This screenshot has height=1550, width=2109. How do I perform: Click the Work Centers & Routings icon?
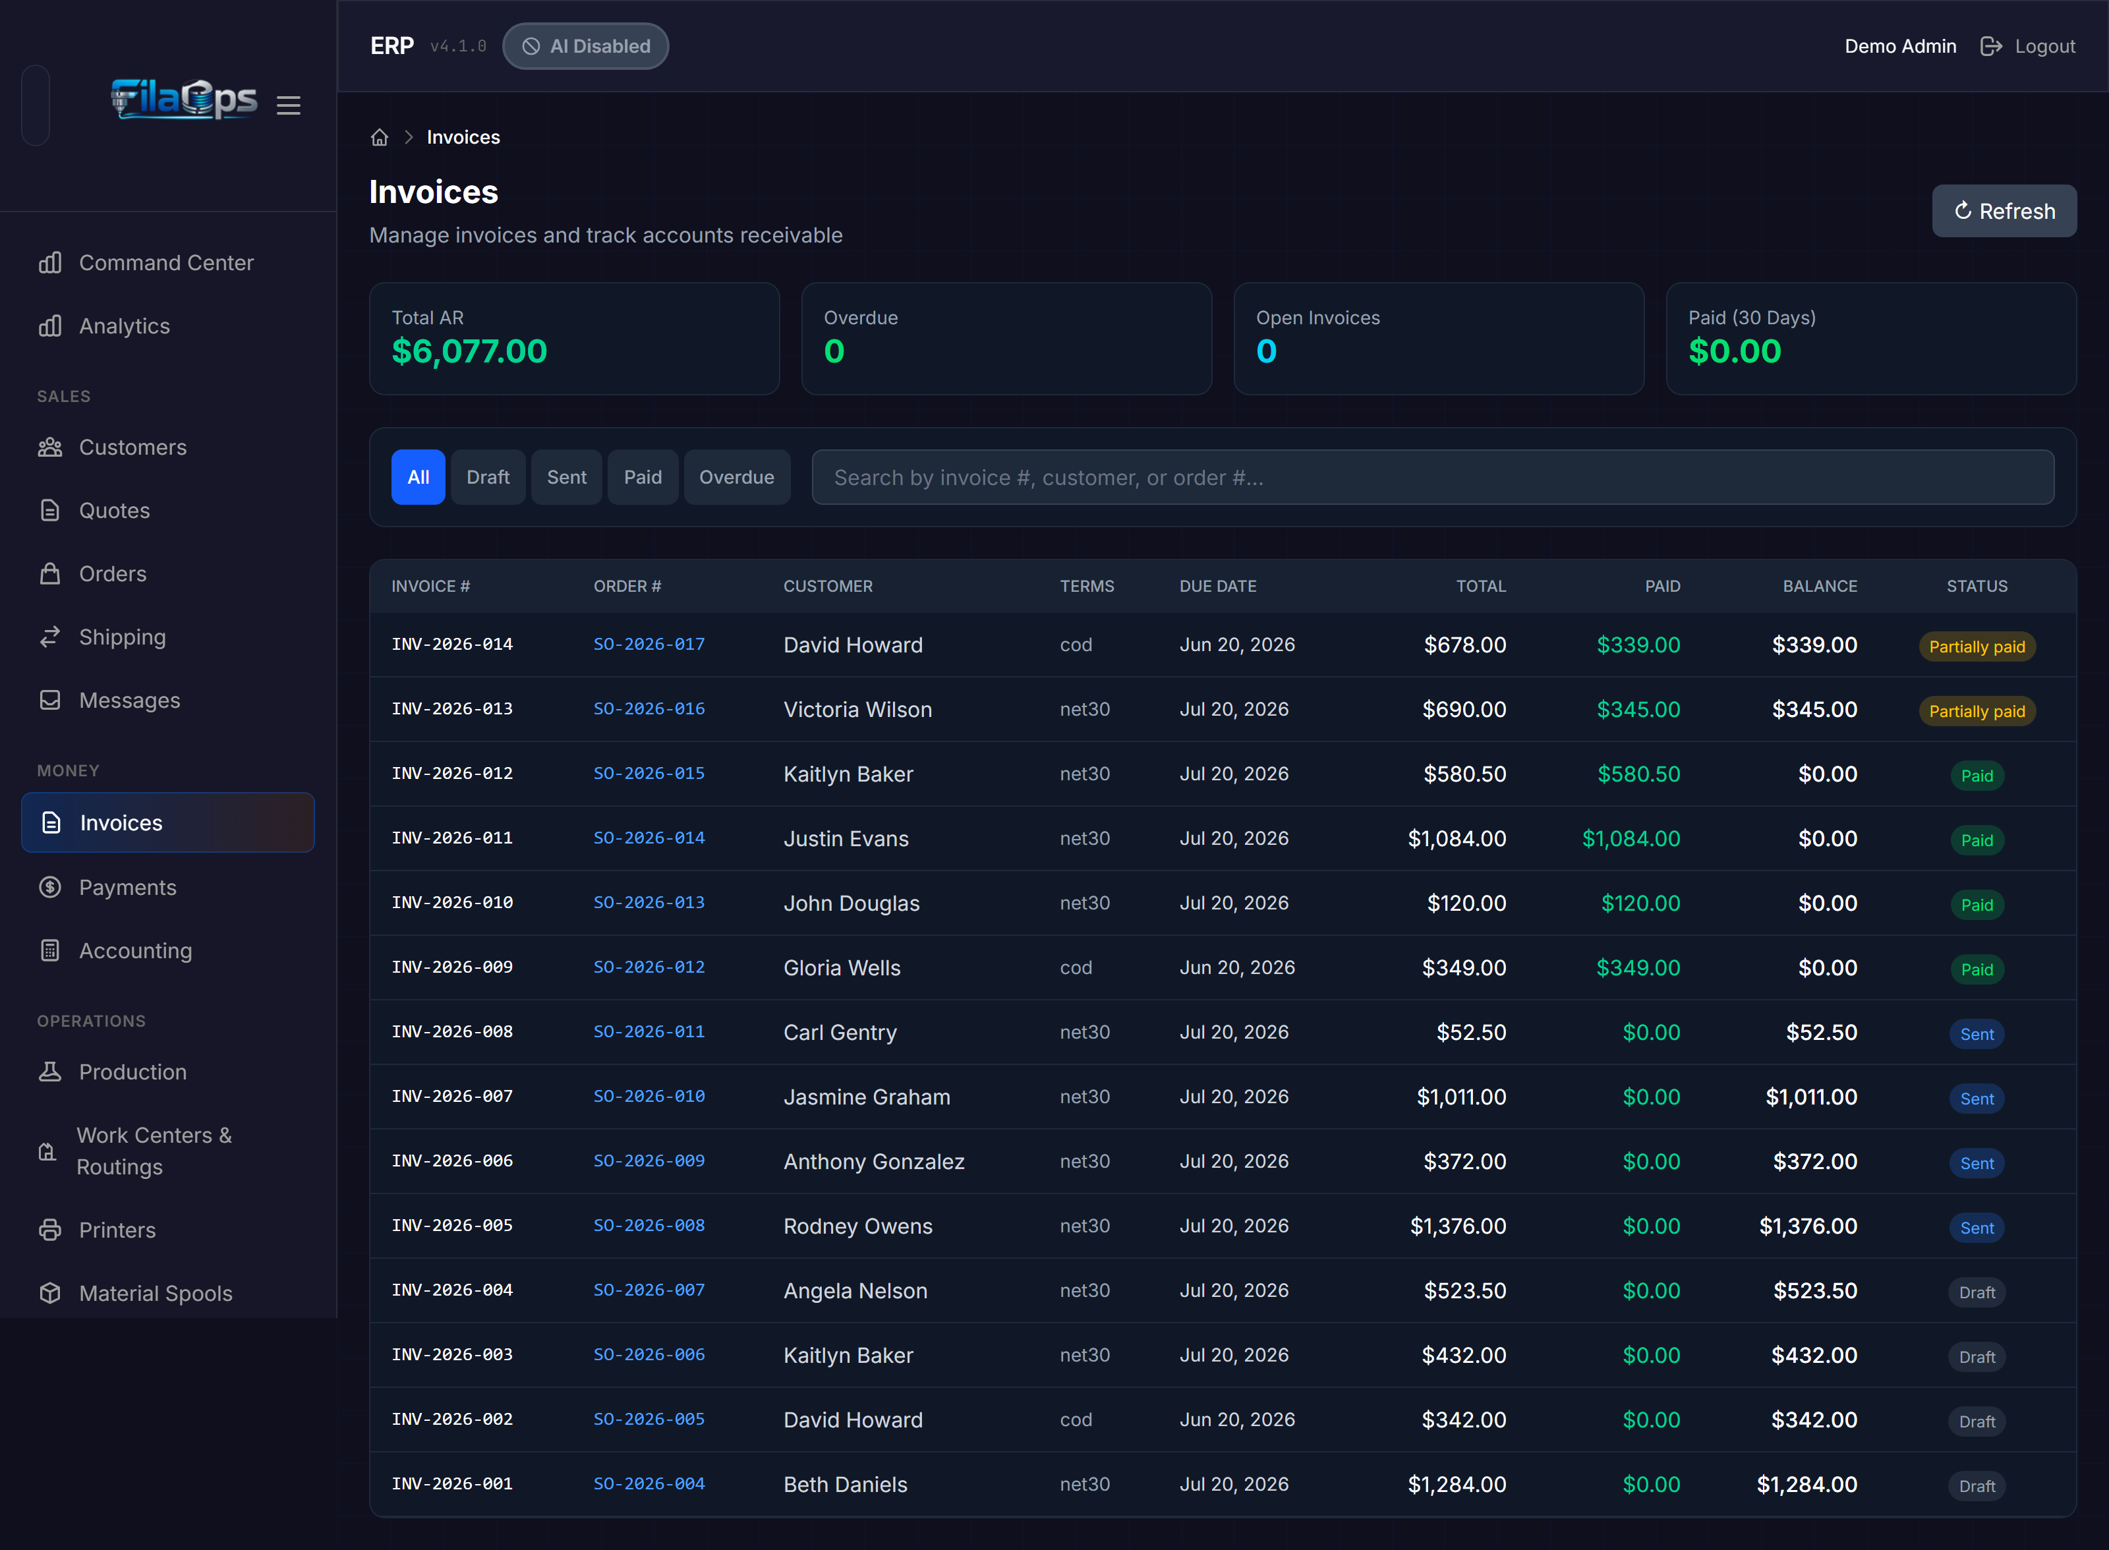(x=47, y=1151)
